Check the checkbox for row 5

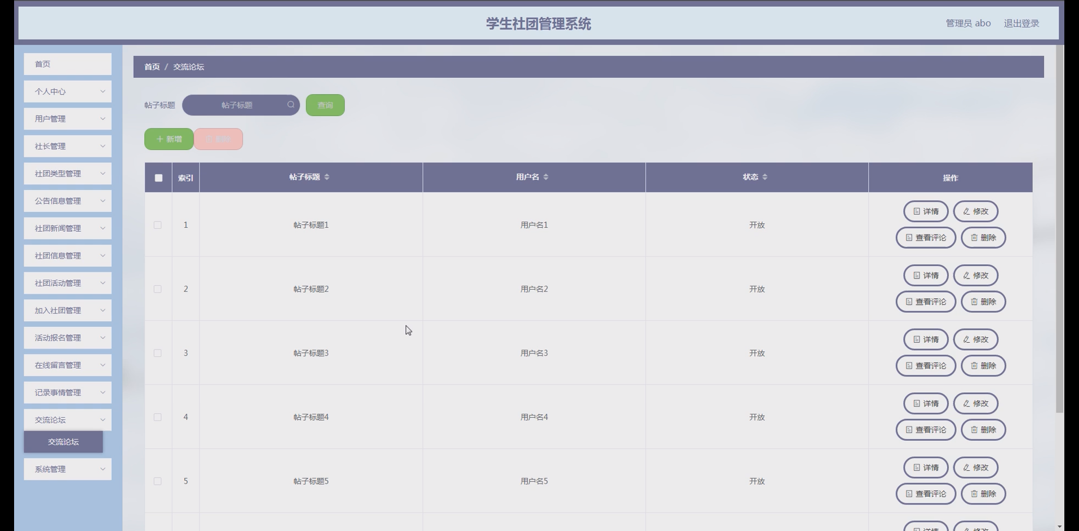[x=158, y=481]
